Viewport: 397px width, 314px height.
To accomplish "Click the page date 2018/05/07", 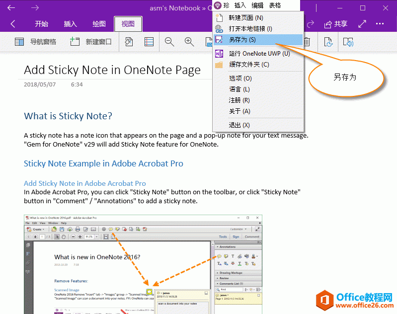I will 40,84.
